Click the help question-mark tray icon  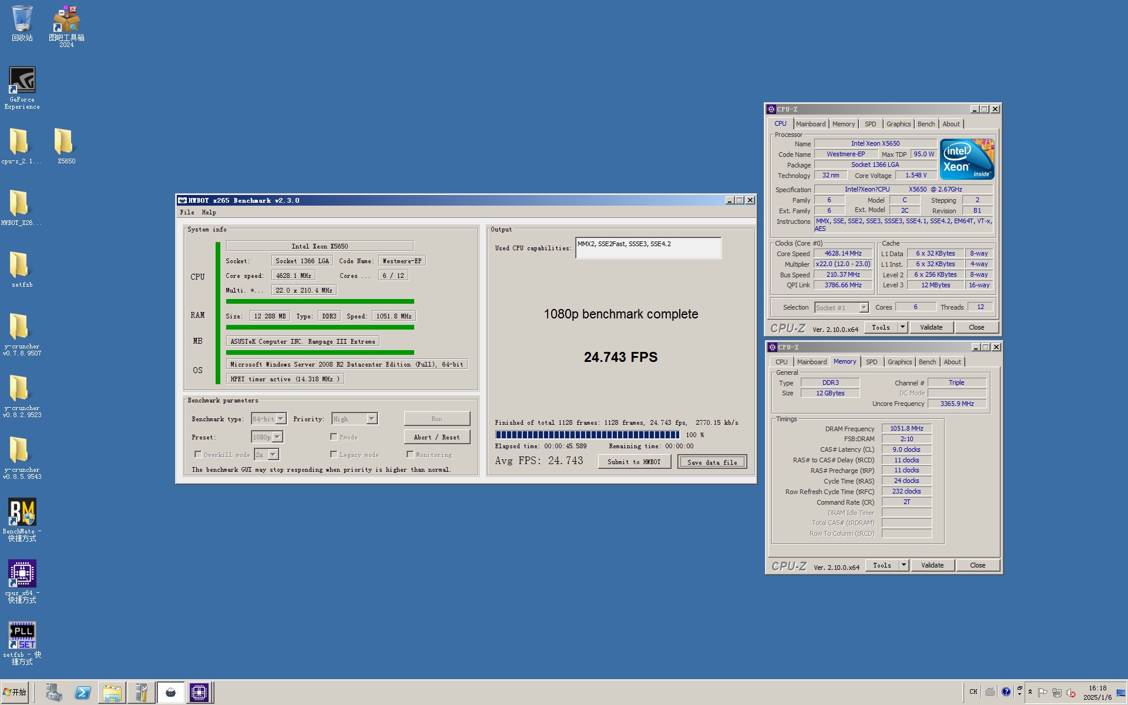1006,692
